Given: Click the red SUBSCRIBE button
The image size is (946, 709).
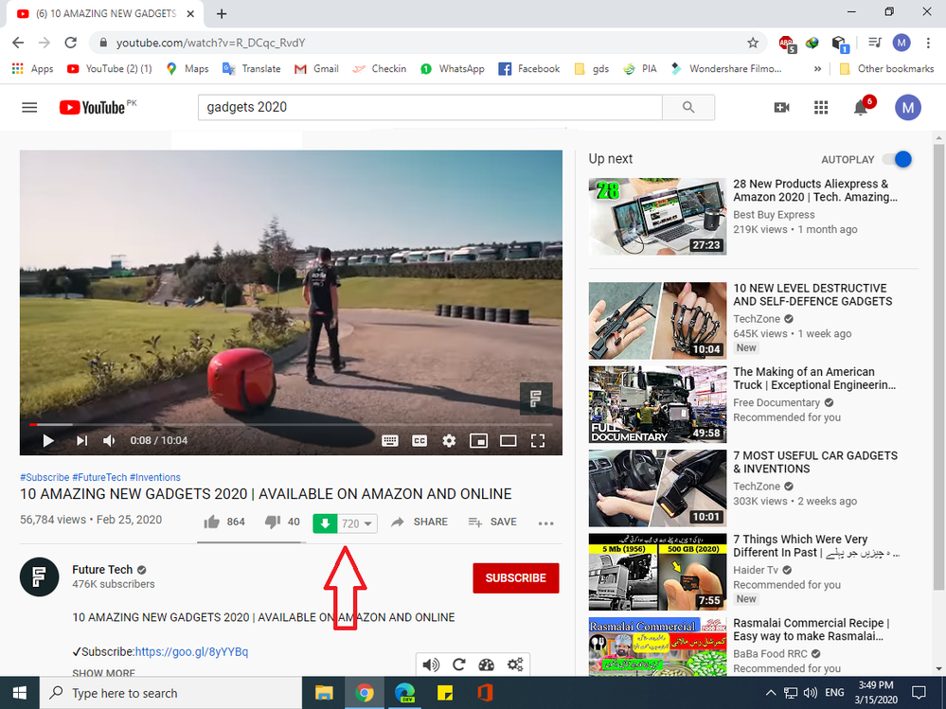Looking at the screenshot, I should click(515, 577).
